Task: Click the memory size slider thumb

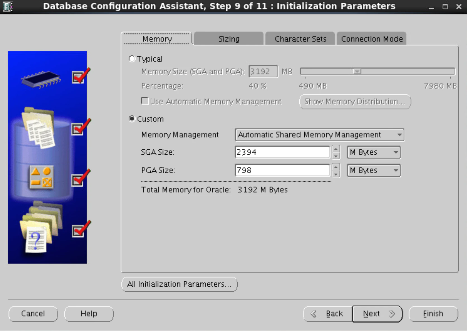Action: (357, 72)
